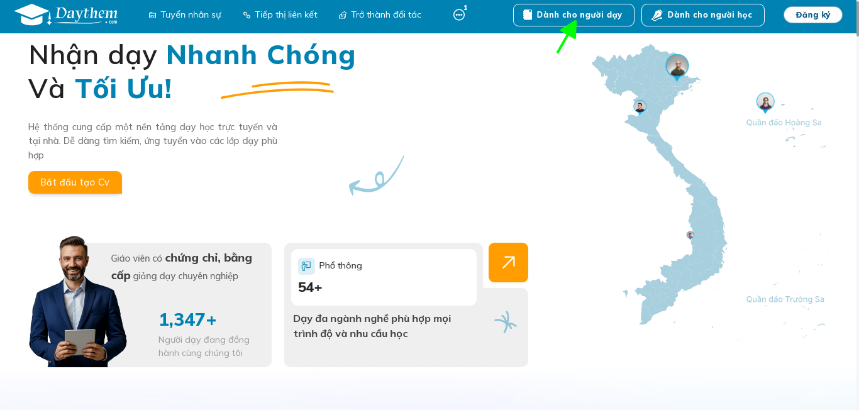Go to Trở thành đối tác page

tap(380, 14)
